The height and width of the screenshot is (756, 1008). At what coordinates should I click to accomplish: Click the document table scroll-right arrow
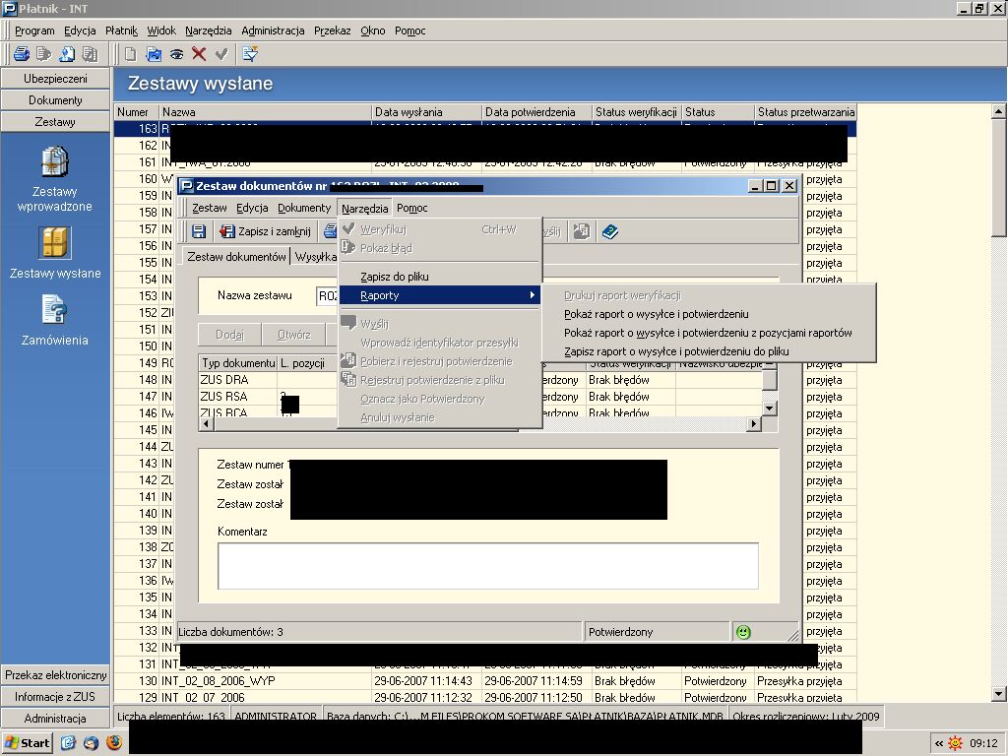[x=754, y=423]
